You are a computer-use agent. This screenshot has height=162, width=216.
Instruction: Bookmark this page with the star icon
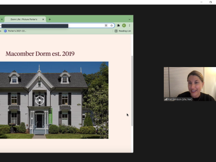click(x=112, y=26)
